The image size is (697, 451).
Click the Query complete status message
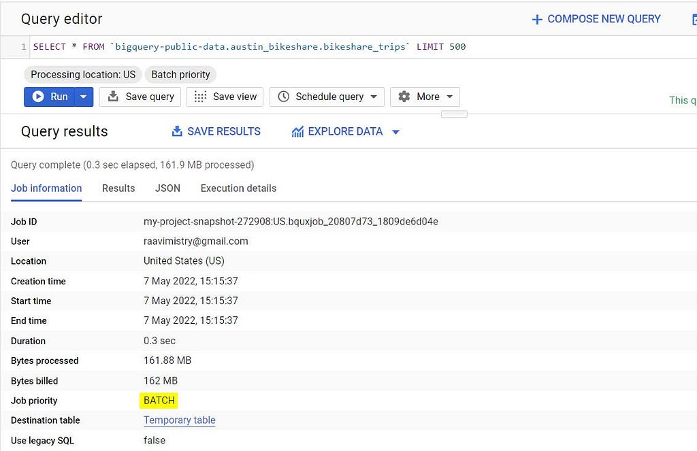tap(133, 165)
